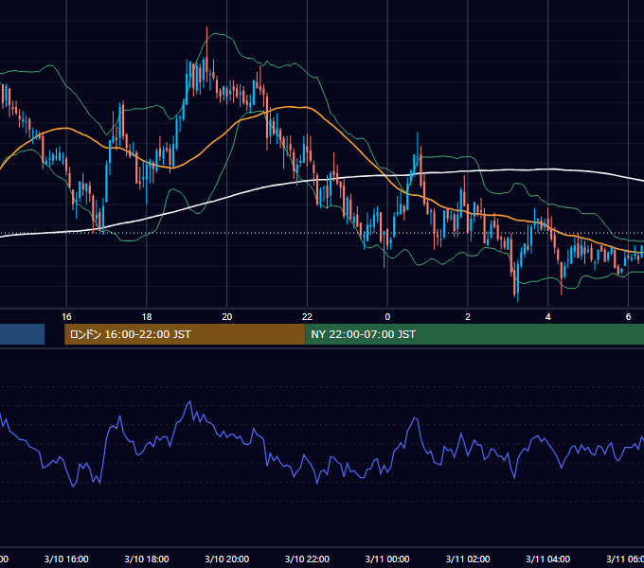Click the 3/11 00:00 date label
644x568 pixels.
pos(387,559)
